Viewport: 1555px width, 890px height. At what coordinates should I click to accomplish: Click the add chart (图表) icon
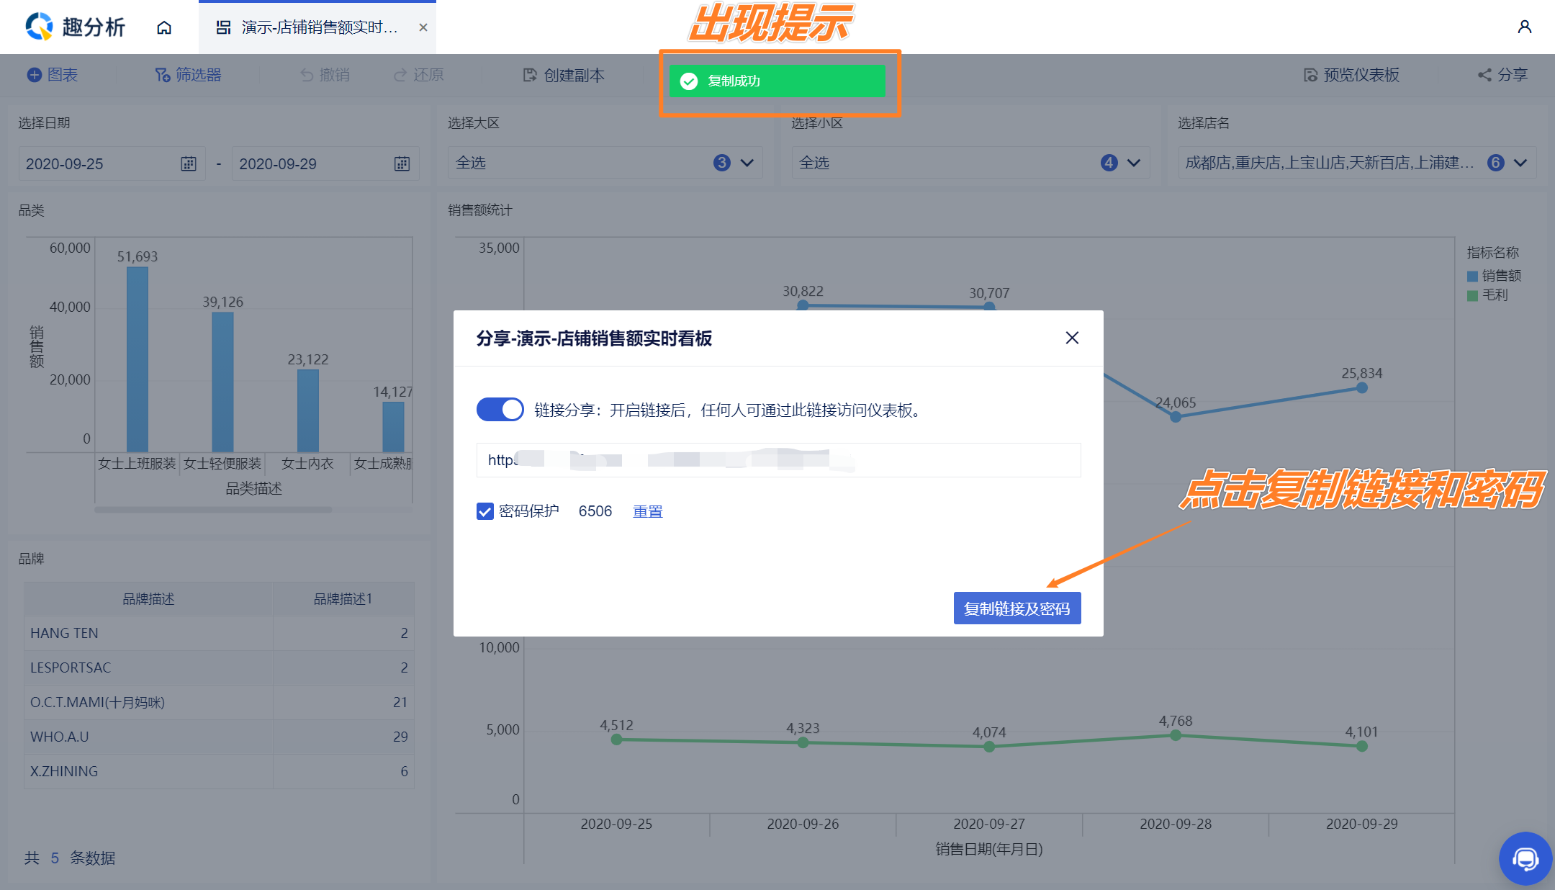coord(35,75)
